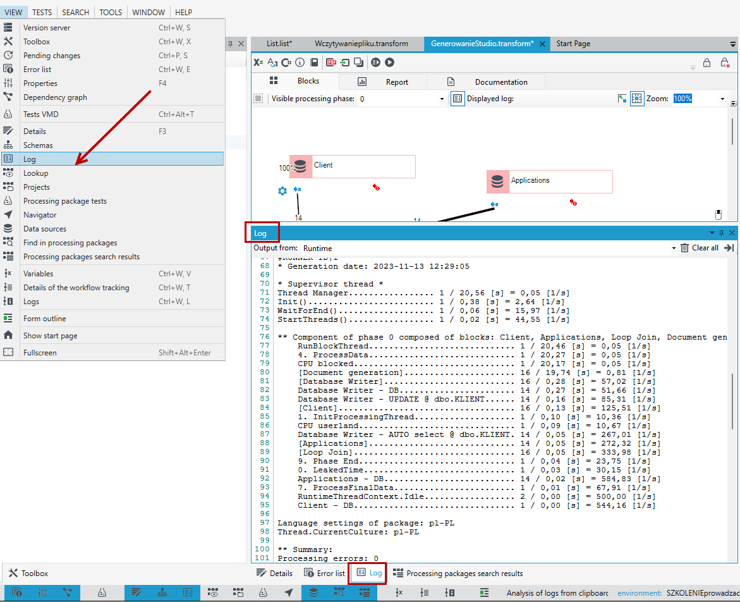
Task: Switch to the Wczytywaniepliku.transform tab
Action: 361,44
